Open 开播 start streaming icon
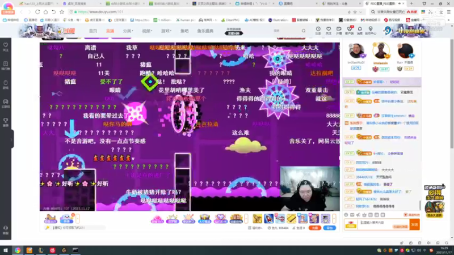 click(339, 31)
